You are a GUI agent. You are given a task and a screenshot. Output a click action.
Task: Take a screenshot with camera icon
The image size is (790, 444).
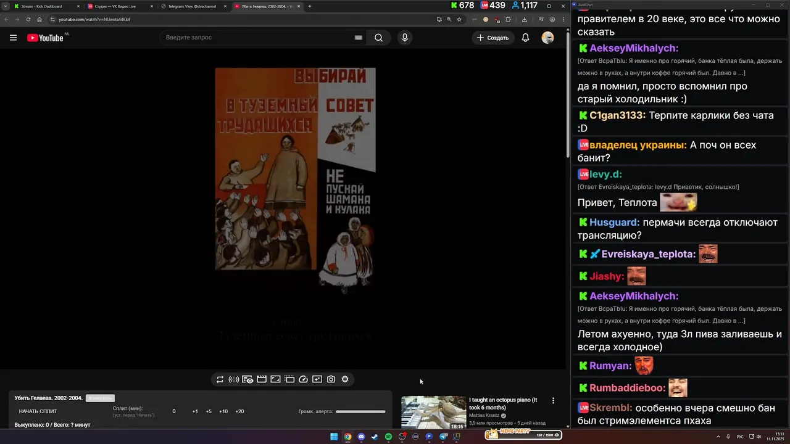click(x=331, y=379)
